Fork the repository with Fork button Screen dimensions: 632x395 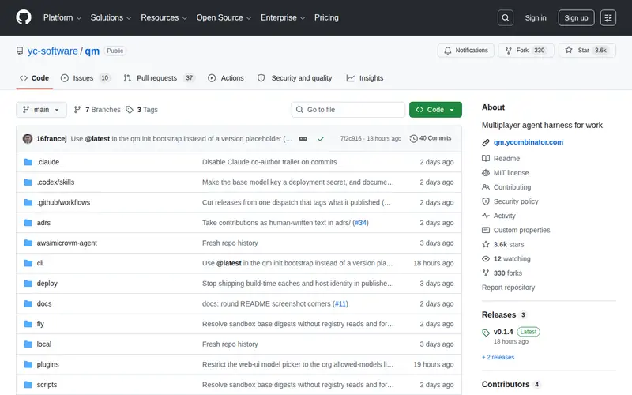pos(526,51)
